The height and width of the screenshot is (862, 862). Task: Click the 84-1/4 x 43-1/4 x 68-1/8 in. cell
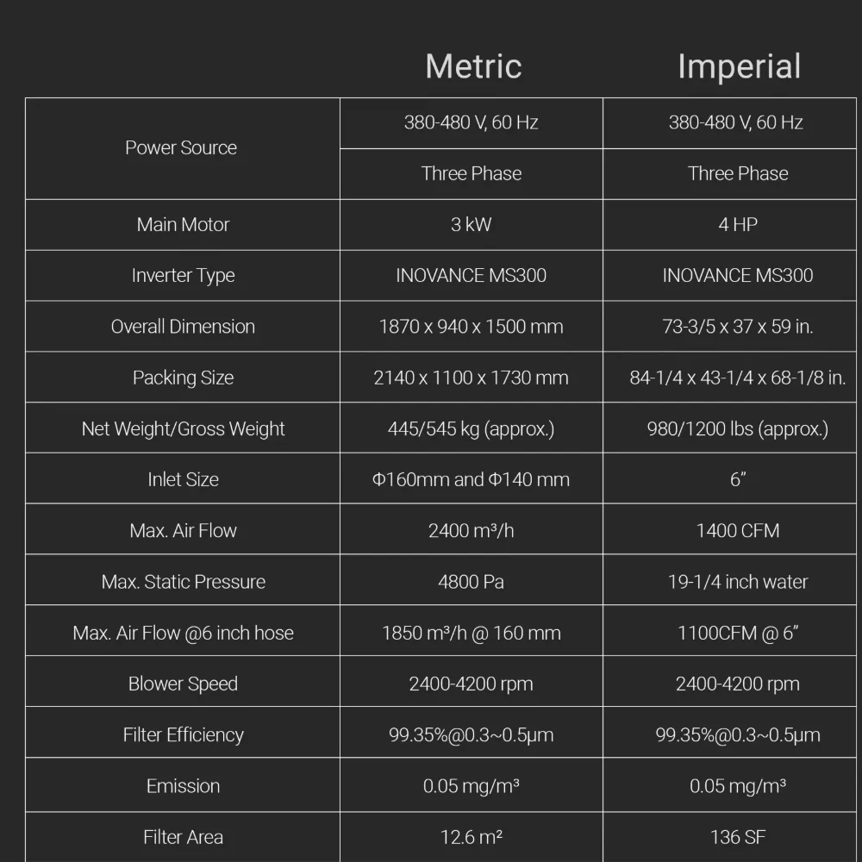point(738,378)
